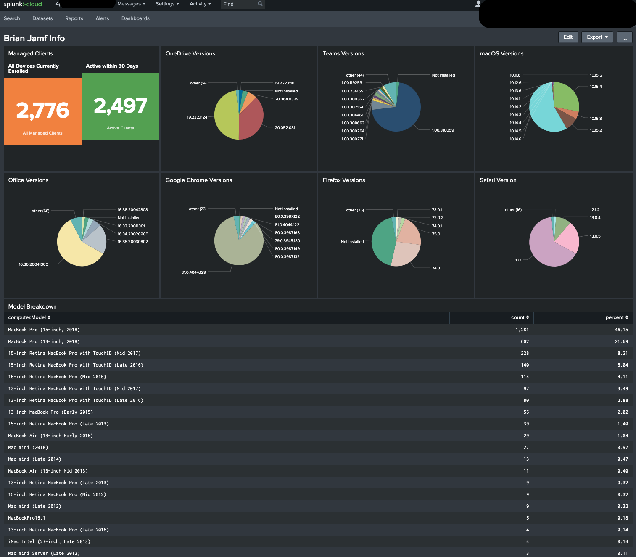Image resolution: width=636 pixels, height=557 pixels.
Task: Click '13.0.4' label in Safari Version
Action: (595, 218)
